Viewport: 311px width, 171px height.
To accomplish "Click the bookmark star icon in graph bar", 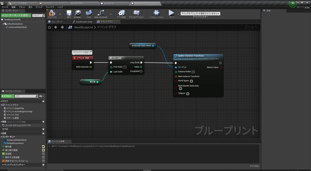I will (x=50, y=27).
